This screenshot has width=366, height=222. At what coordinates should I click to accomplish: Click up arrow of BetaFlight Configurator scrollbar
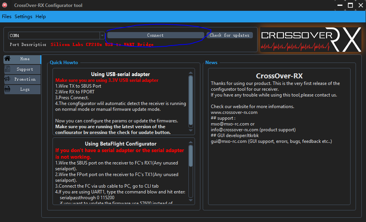(191, 142)
